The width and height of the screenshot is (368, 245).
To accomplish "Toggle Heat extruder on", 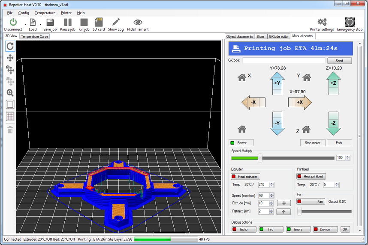I will click(245, 176).
